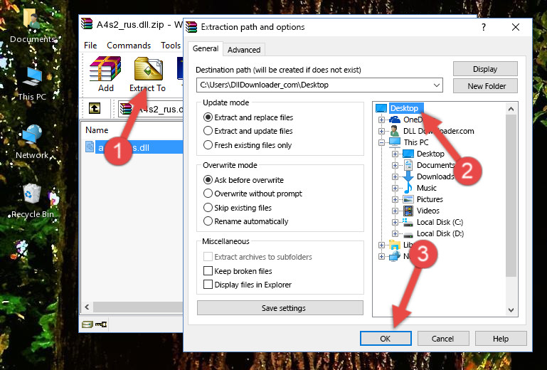Click the Help button
The height and width of the screenshot is (370, 547).
point(501,339)
